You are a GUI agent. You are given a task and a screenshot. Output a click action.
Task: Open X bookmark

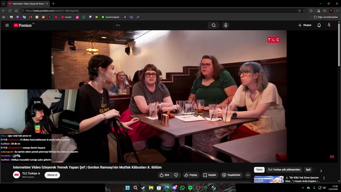coord(50,17)
